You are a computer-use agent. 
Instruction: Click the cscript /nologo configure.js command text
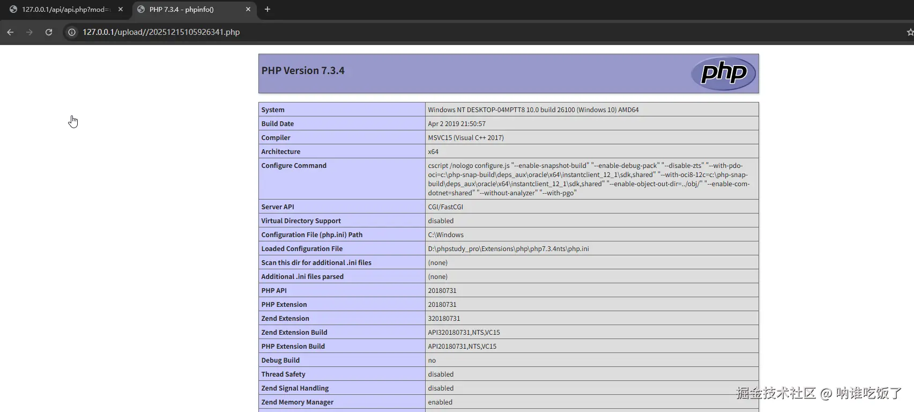[x=589, y=179]
